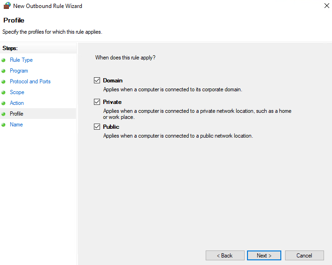Viewport: 332px width, 265px height.
Task: Disable the Public profile checkbox
Action: [x=97, y=127]
